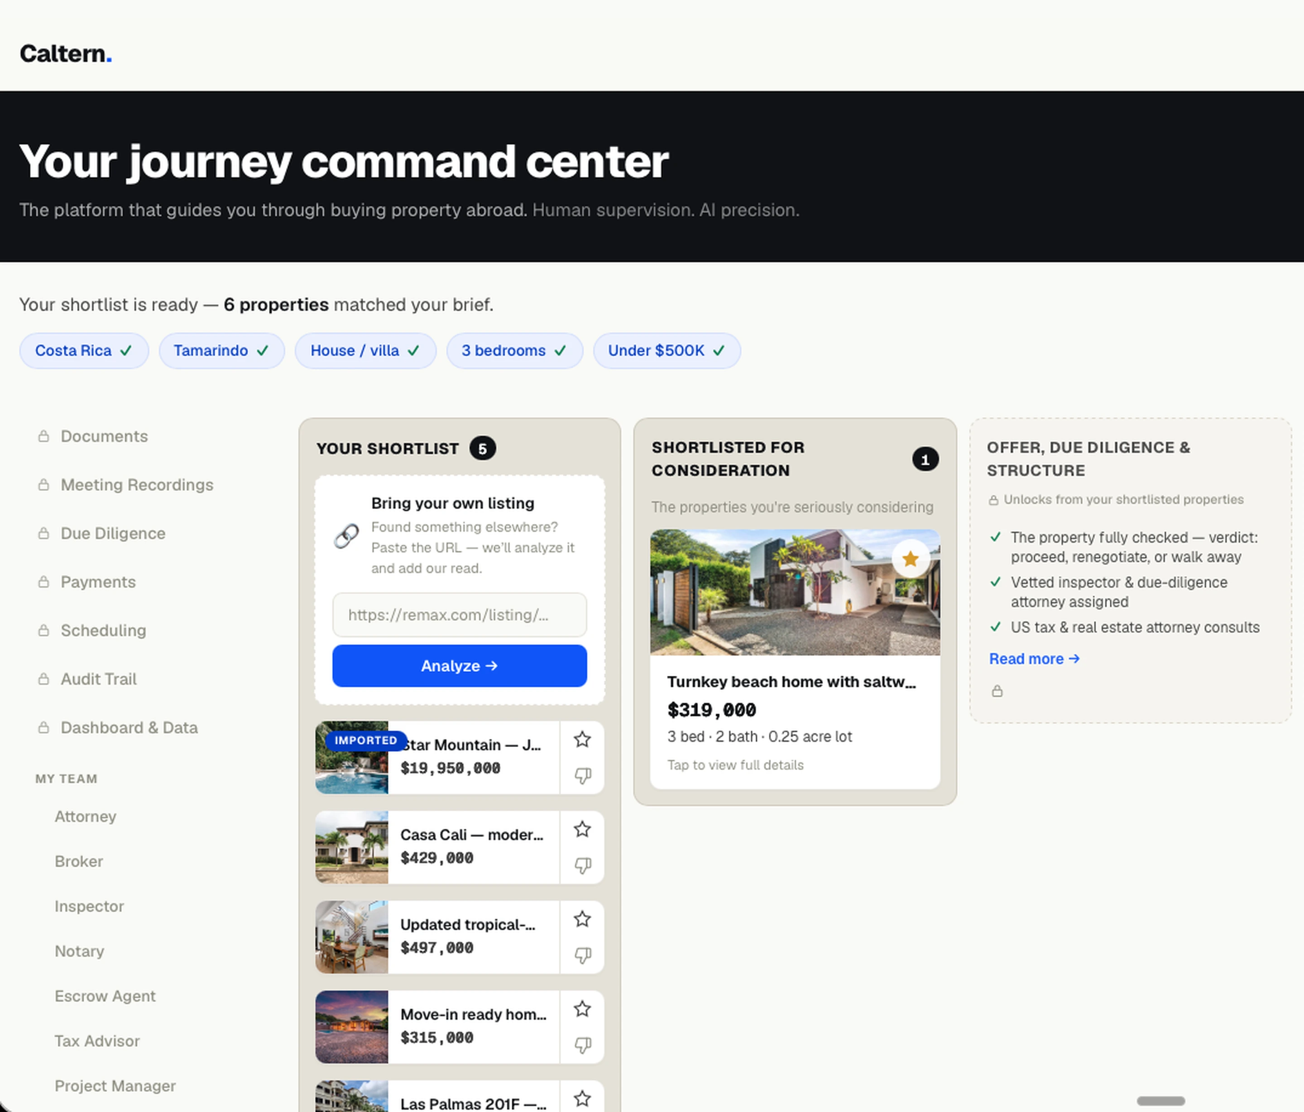Image resolution: width=1304 pixels, height=1112 pixels.
Task: Toggle the 3 bedrooms filter chip
Action: pos(514,350)
